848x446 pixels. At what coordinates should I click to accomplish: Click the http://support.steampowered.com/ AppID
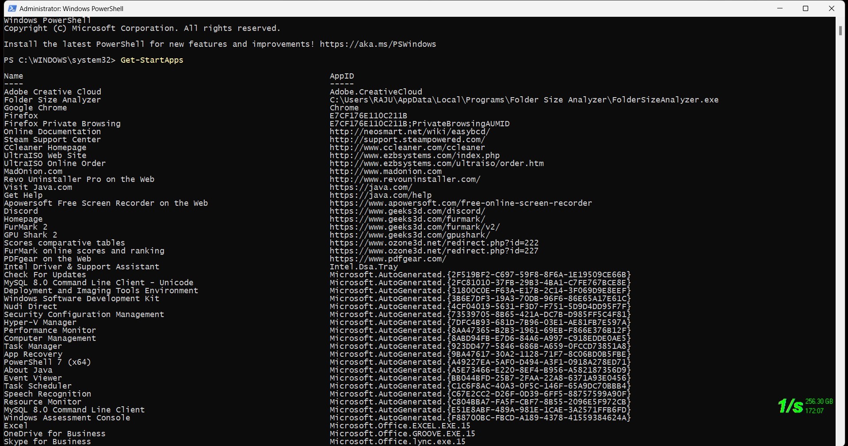coord(408,140)
